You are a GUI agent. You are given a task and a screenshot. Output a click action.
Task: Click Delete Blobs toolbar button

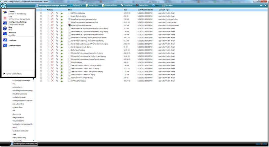(x=142, y=5)
